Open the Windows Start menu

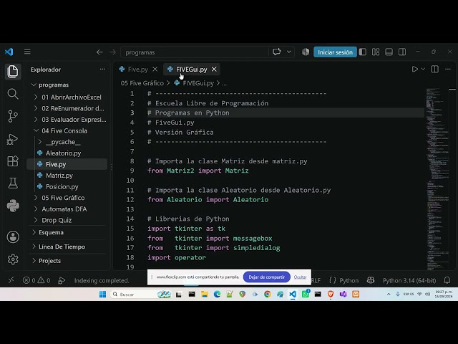pyautogui.click(x=102, y=295)
